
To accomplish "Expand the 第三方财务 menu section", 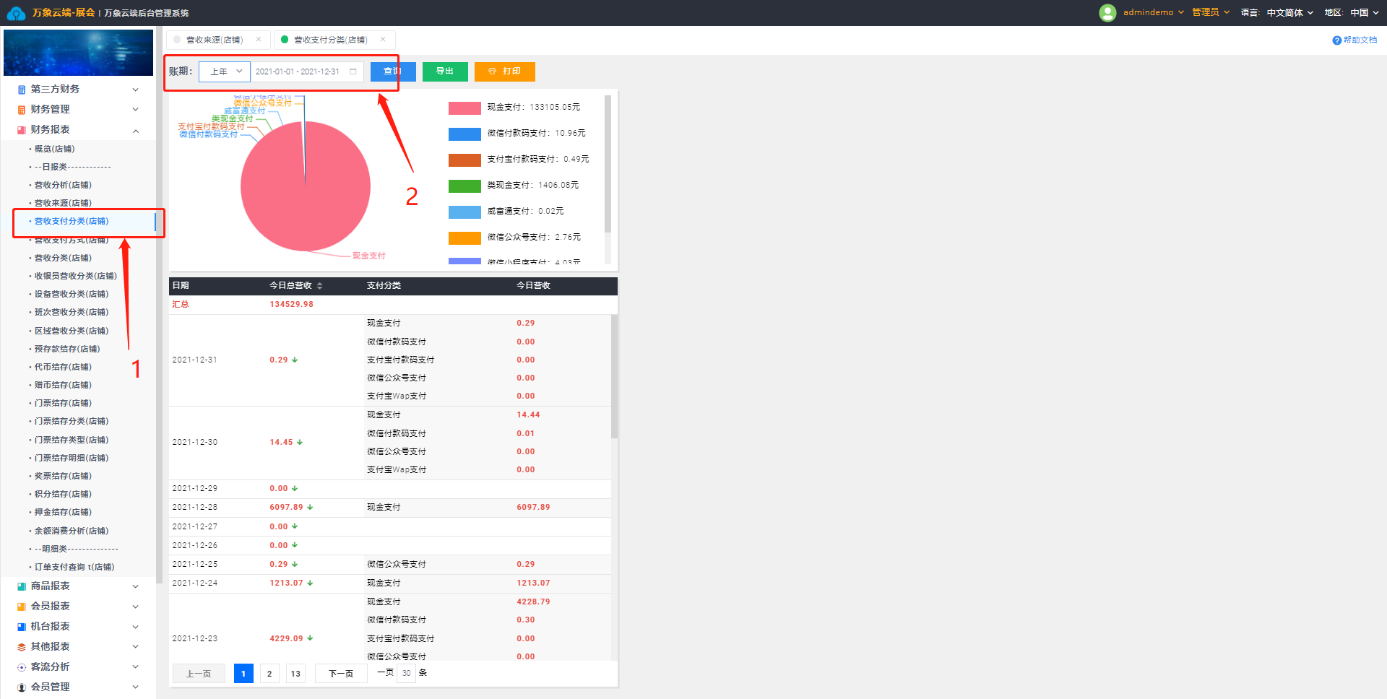I will [x=135, y=90].
